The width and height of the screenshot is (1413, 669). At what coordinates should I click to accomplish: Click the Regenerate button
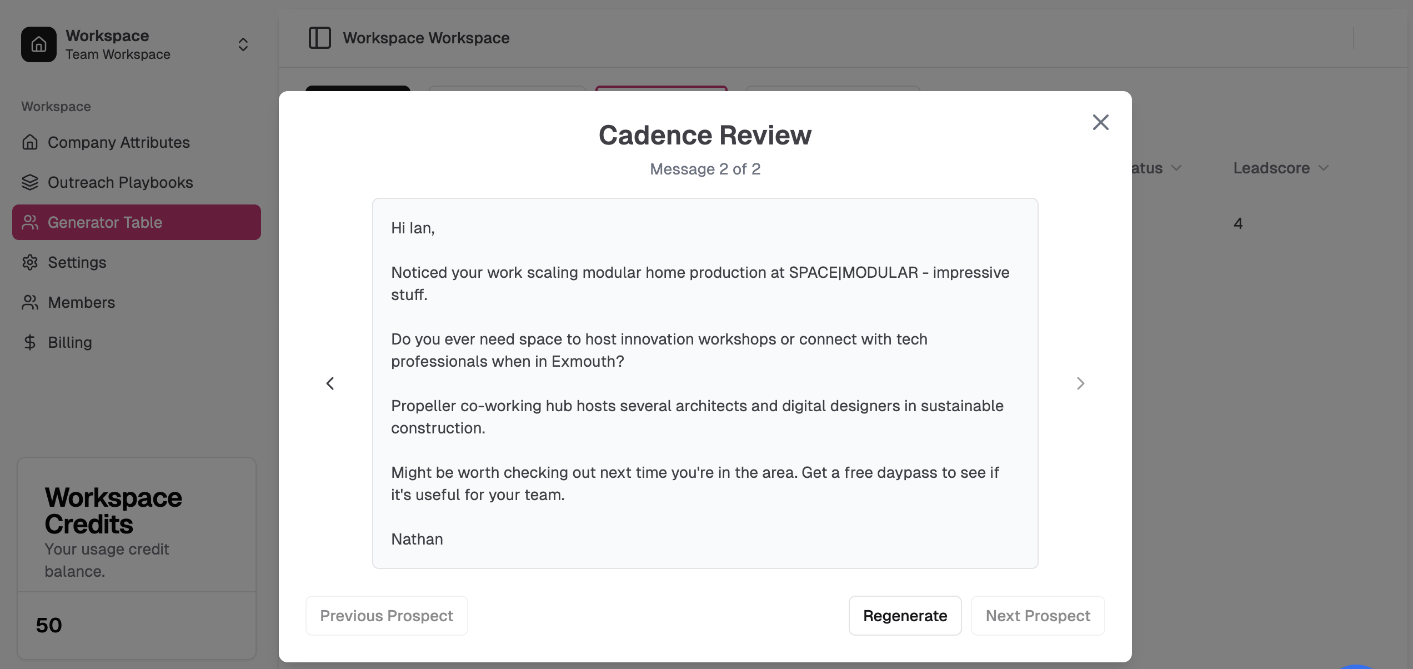[x=905, y=616]
